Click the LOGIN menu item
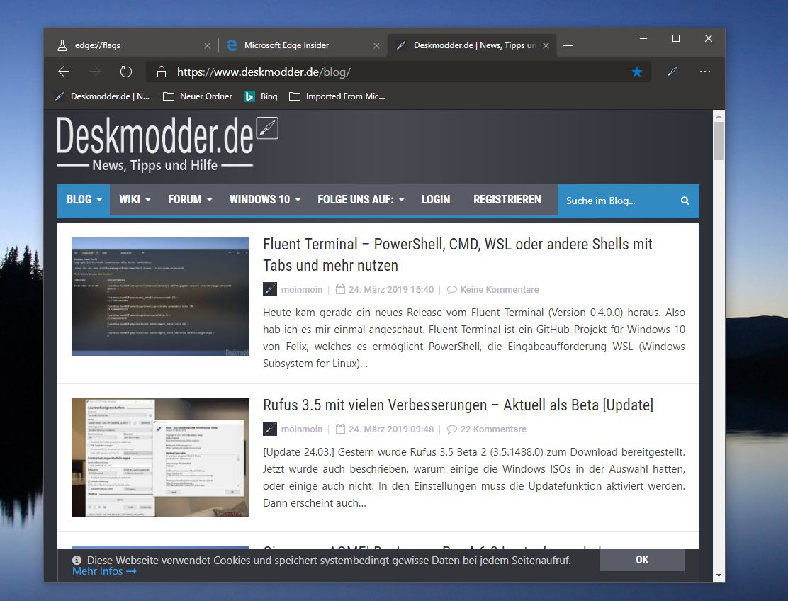Screen dimensions: 788x601 coord(436,199)
